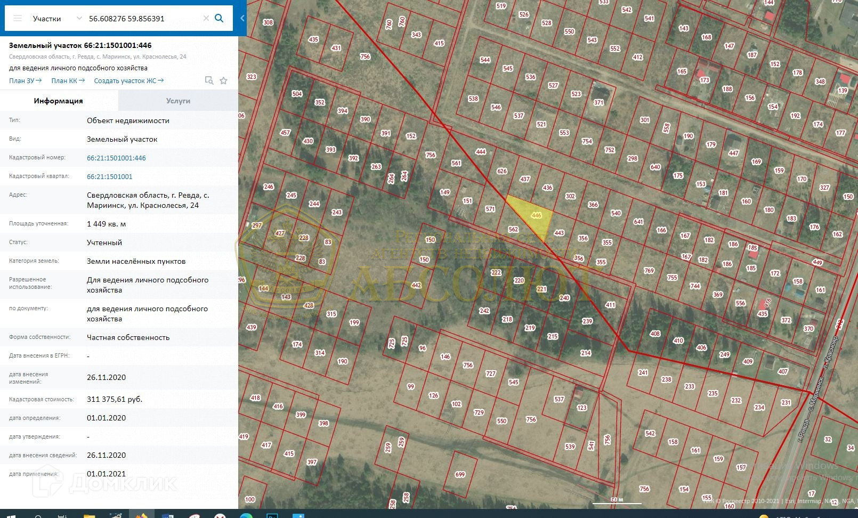Select parcel 443 on the map

pyautogui.click(x=559, y=233)
